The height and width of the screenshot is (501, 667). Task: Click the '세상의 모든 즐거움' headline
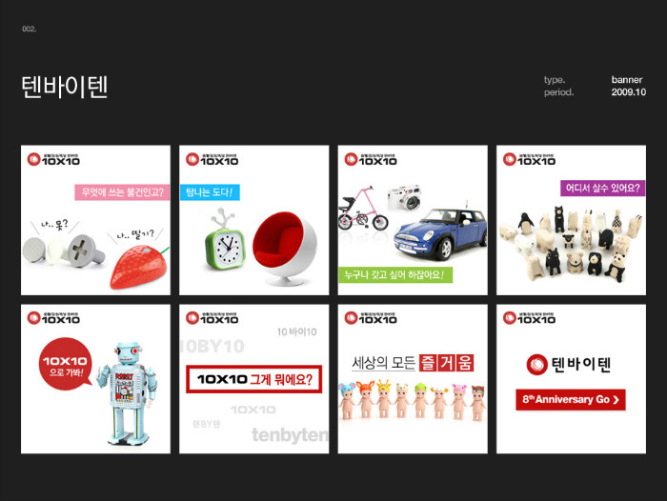point(413,363)
